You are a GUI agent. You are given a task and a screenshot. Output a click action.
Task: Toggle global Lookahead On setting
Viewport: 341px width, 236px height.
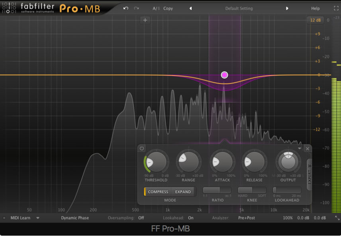tap(191, 218)
